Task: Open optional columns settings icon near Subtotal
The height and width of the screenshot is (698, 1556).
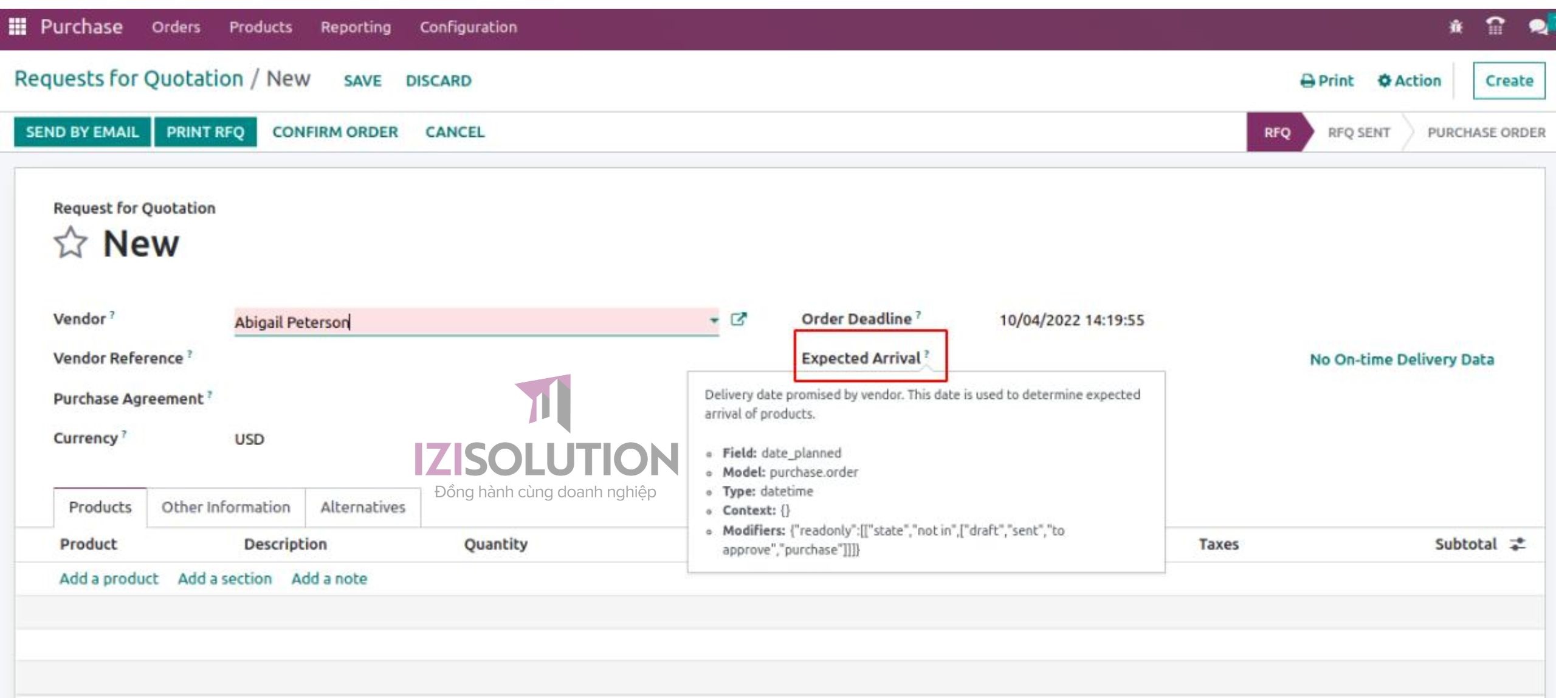Action: (x=1518, y=544)
